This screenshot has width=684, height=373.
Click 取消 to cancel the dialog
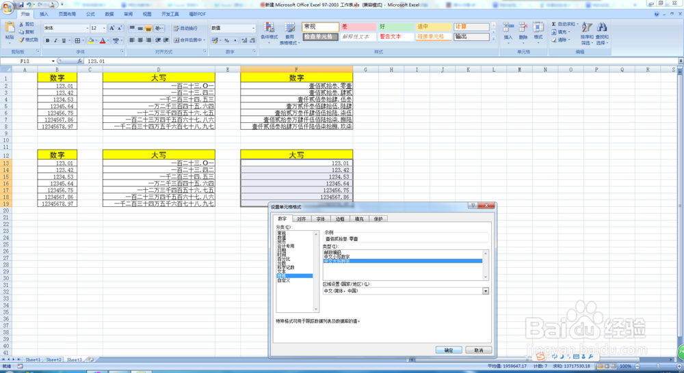[479, 350]
